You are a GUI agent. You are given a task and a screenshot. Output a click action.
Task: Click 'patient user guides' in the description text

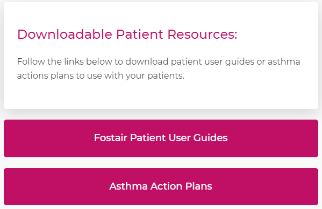point(212,62)
